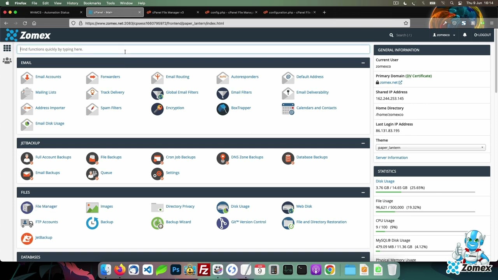Click the Firefox URL address bar
The image size is (498, 280).
coord(239,23)
